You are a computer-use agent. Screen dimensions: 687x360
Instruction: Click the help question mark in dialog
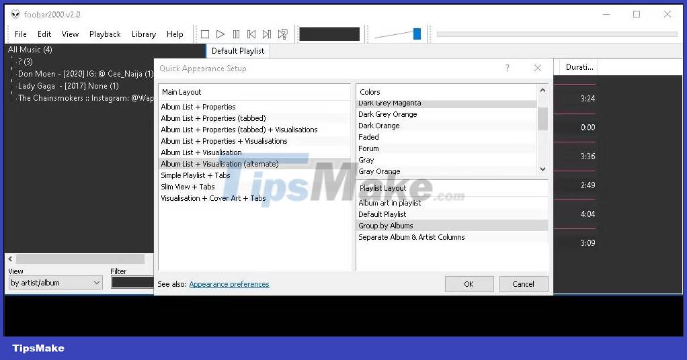tap(508, 68)
